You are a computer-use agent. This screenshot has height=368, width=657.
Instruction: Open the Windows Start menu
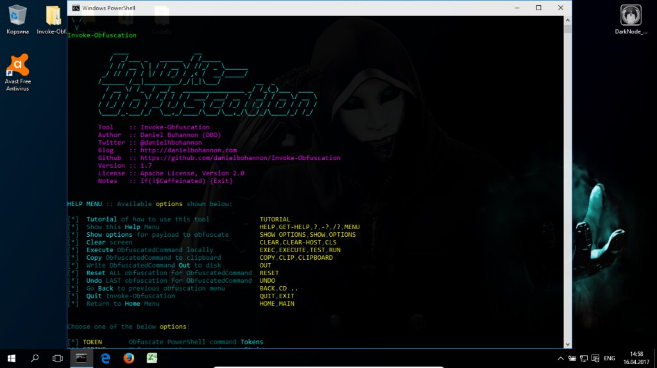point(12,358)
